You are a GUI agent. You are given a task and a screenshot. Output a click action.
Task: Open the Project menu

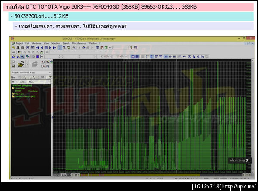[19, 43]
